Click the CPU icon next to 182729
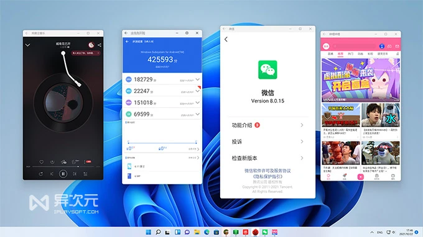 [129, 79]
